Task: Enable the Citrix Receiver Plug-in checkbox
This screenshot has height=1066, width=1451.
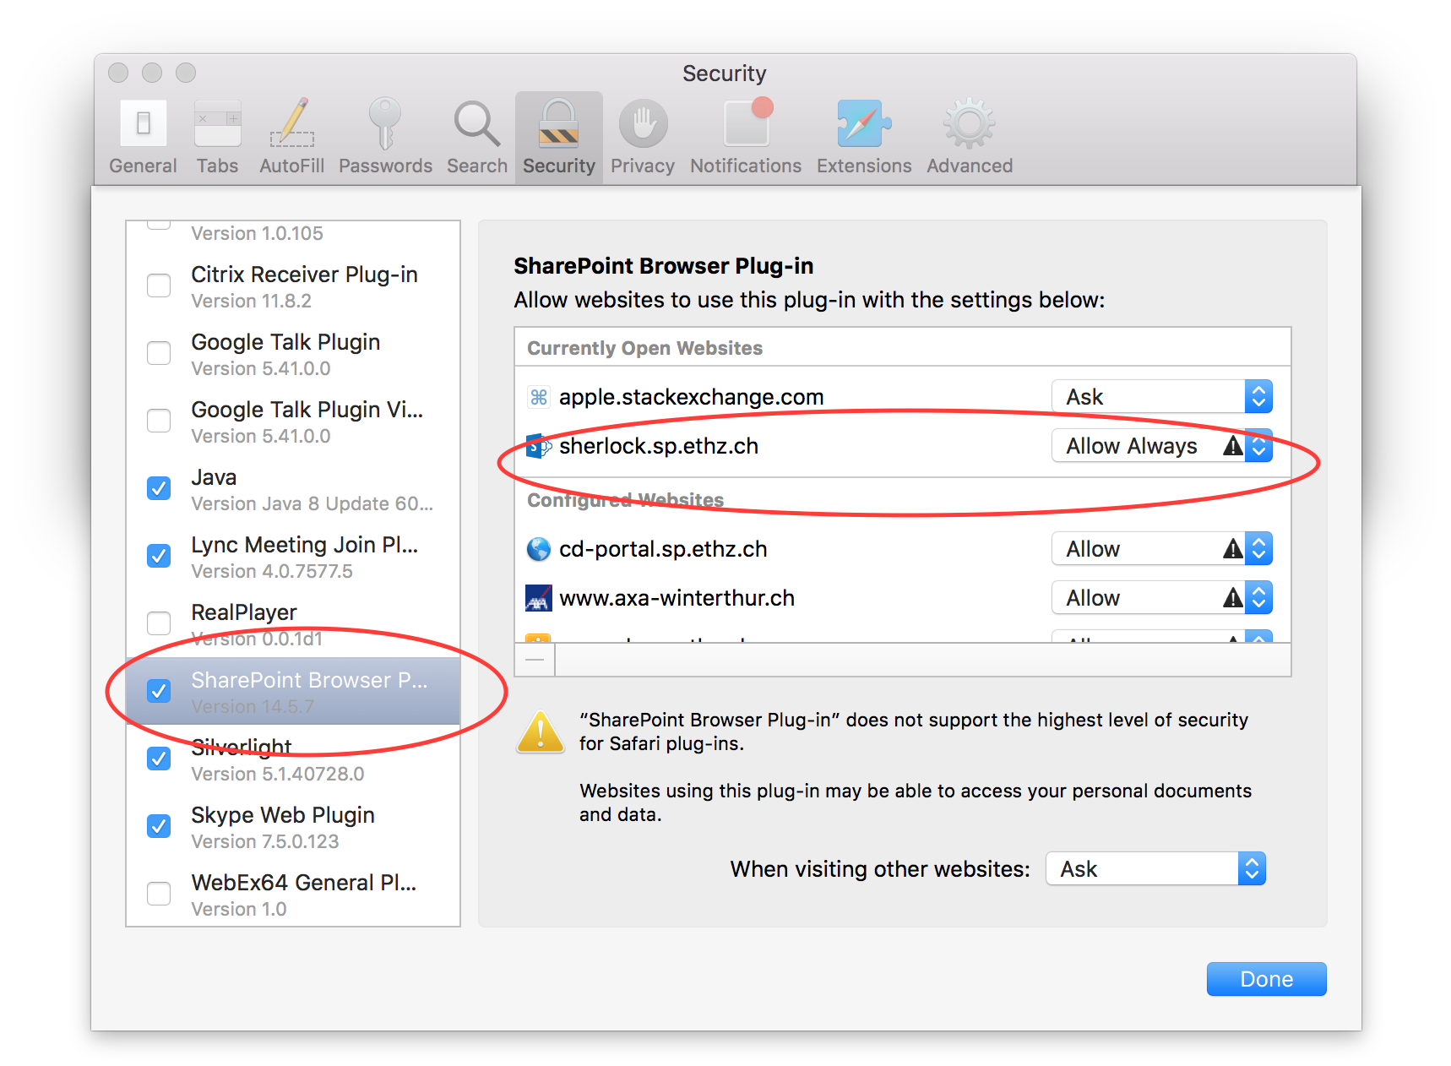Action: tap(159, 286)
